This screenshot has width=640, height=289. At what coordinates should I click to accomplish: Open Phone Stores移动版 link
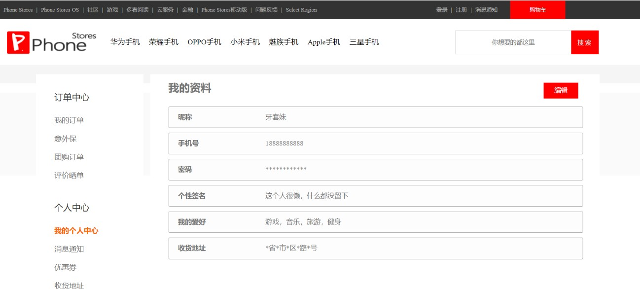point(224,10)
